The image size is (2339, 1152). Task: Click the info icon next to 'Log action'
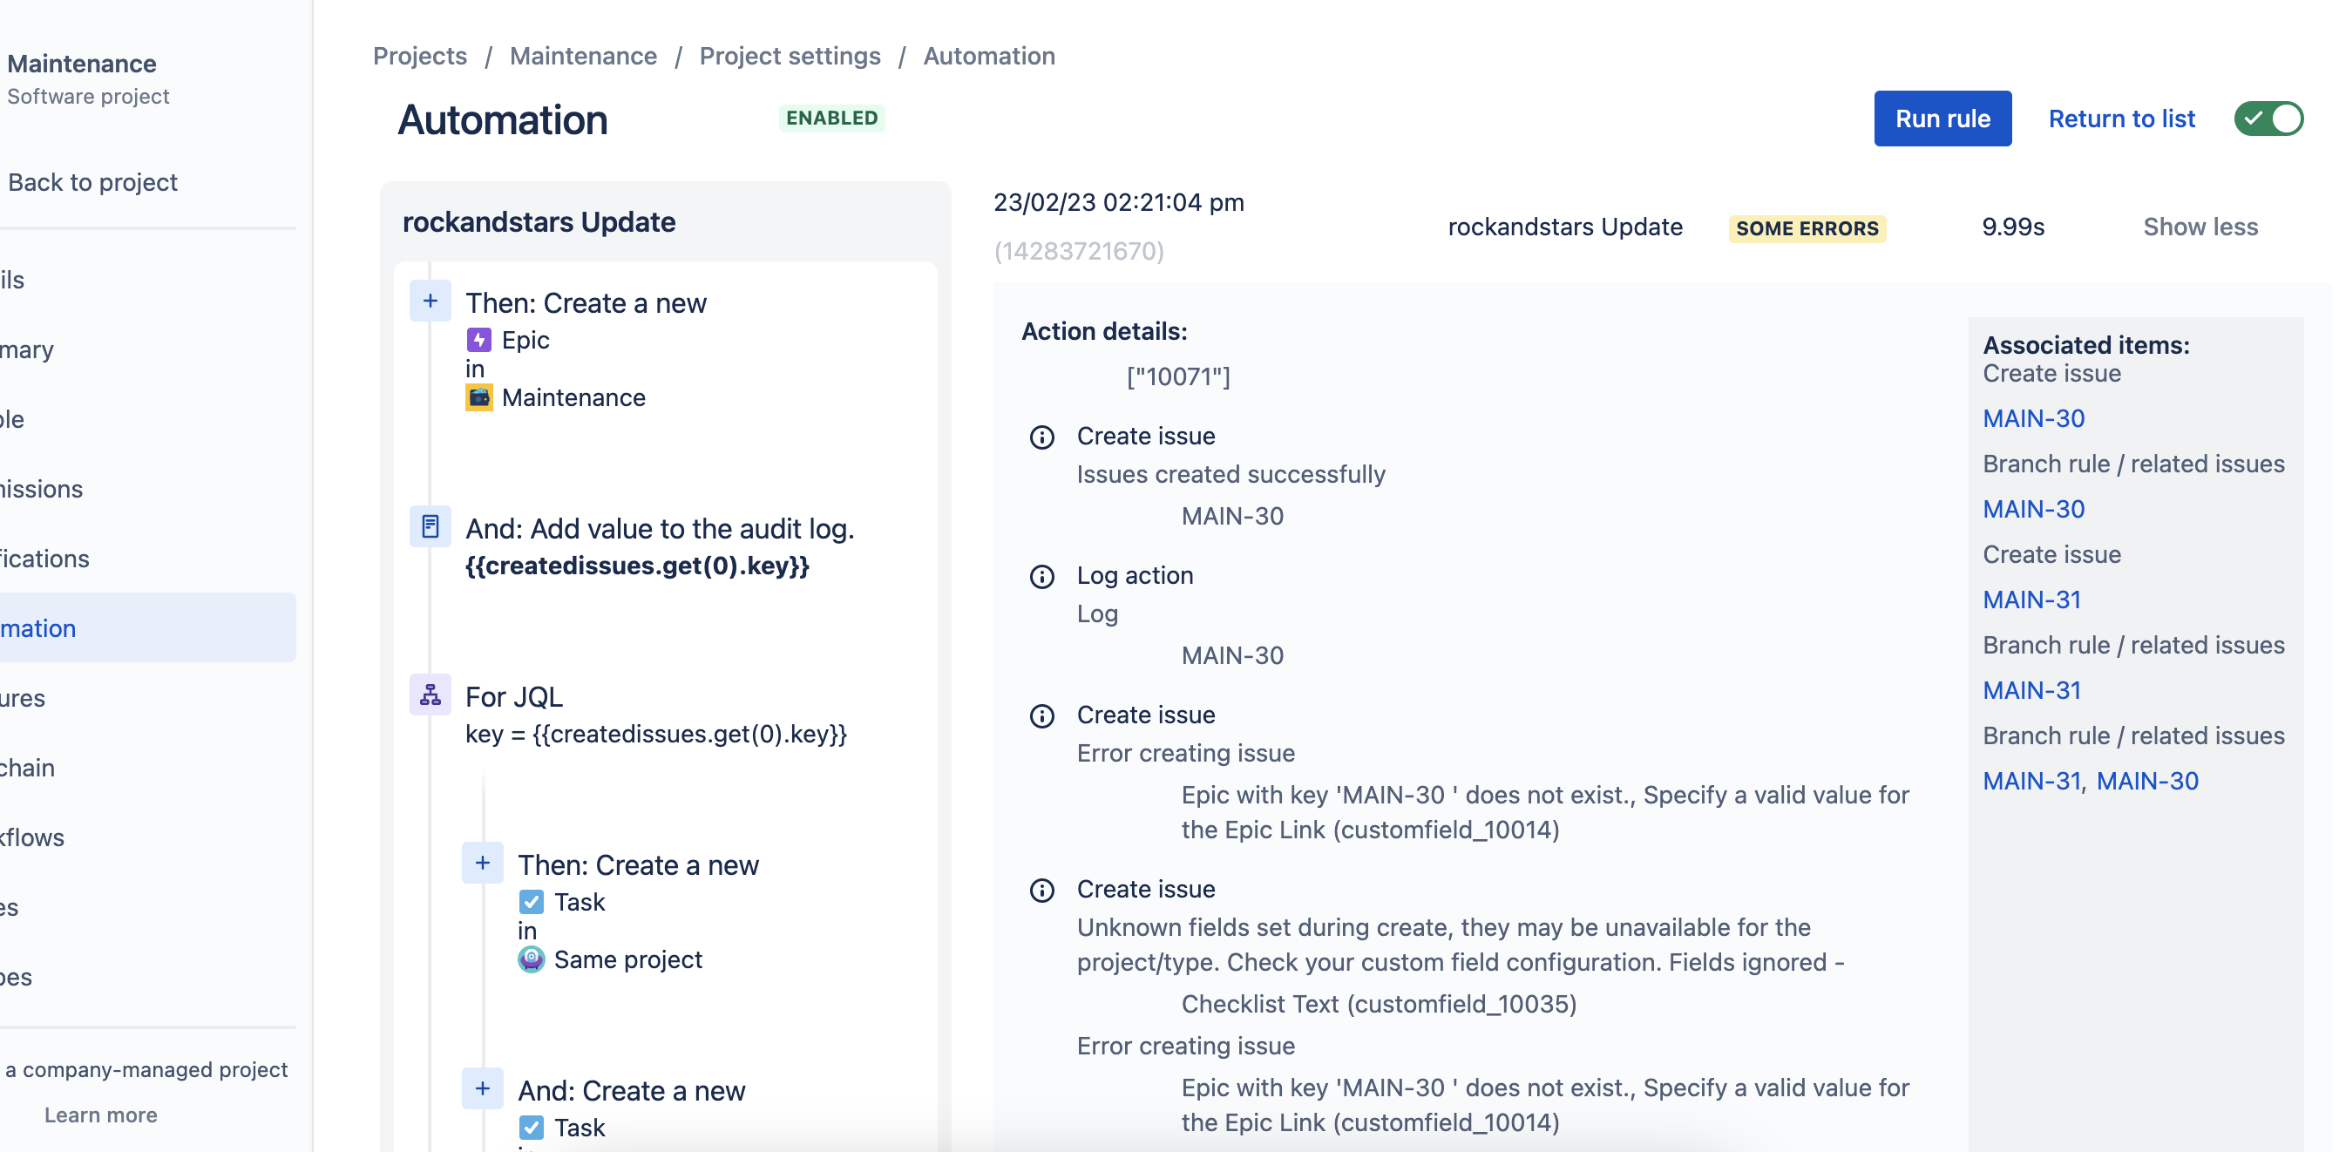(x=1041, y=577)
